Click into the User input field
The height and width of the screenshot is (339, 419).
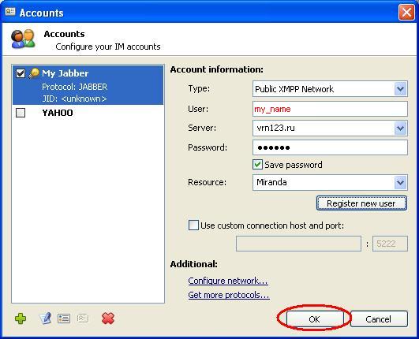pos(330,109)
